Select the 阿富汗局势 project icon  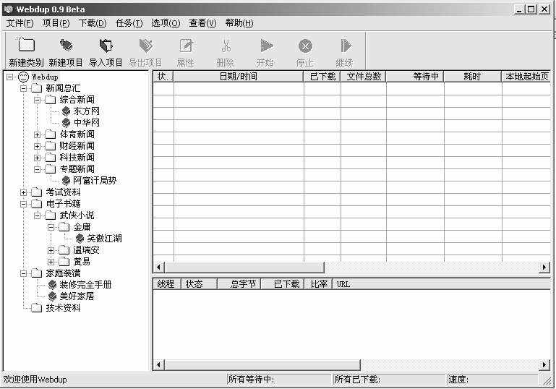[x=66, y=181]
